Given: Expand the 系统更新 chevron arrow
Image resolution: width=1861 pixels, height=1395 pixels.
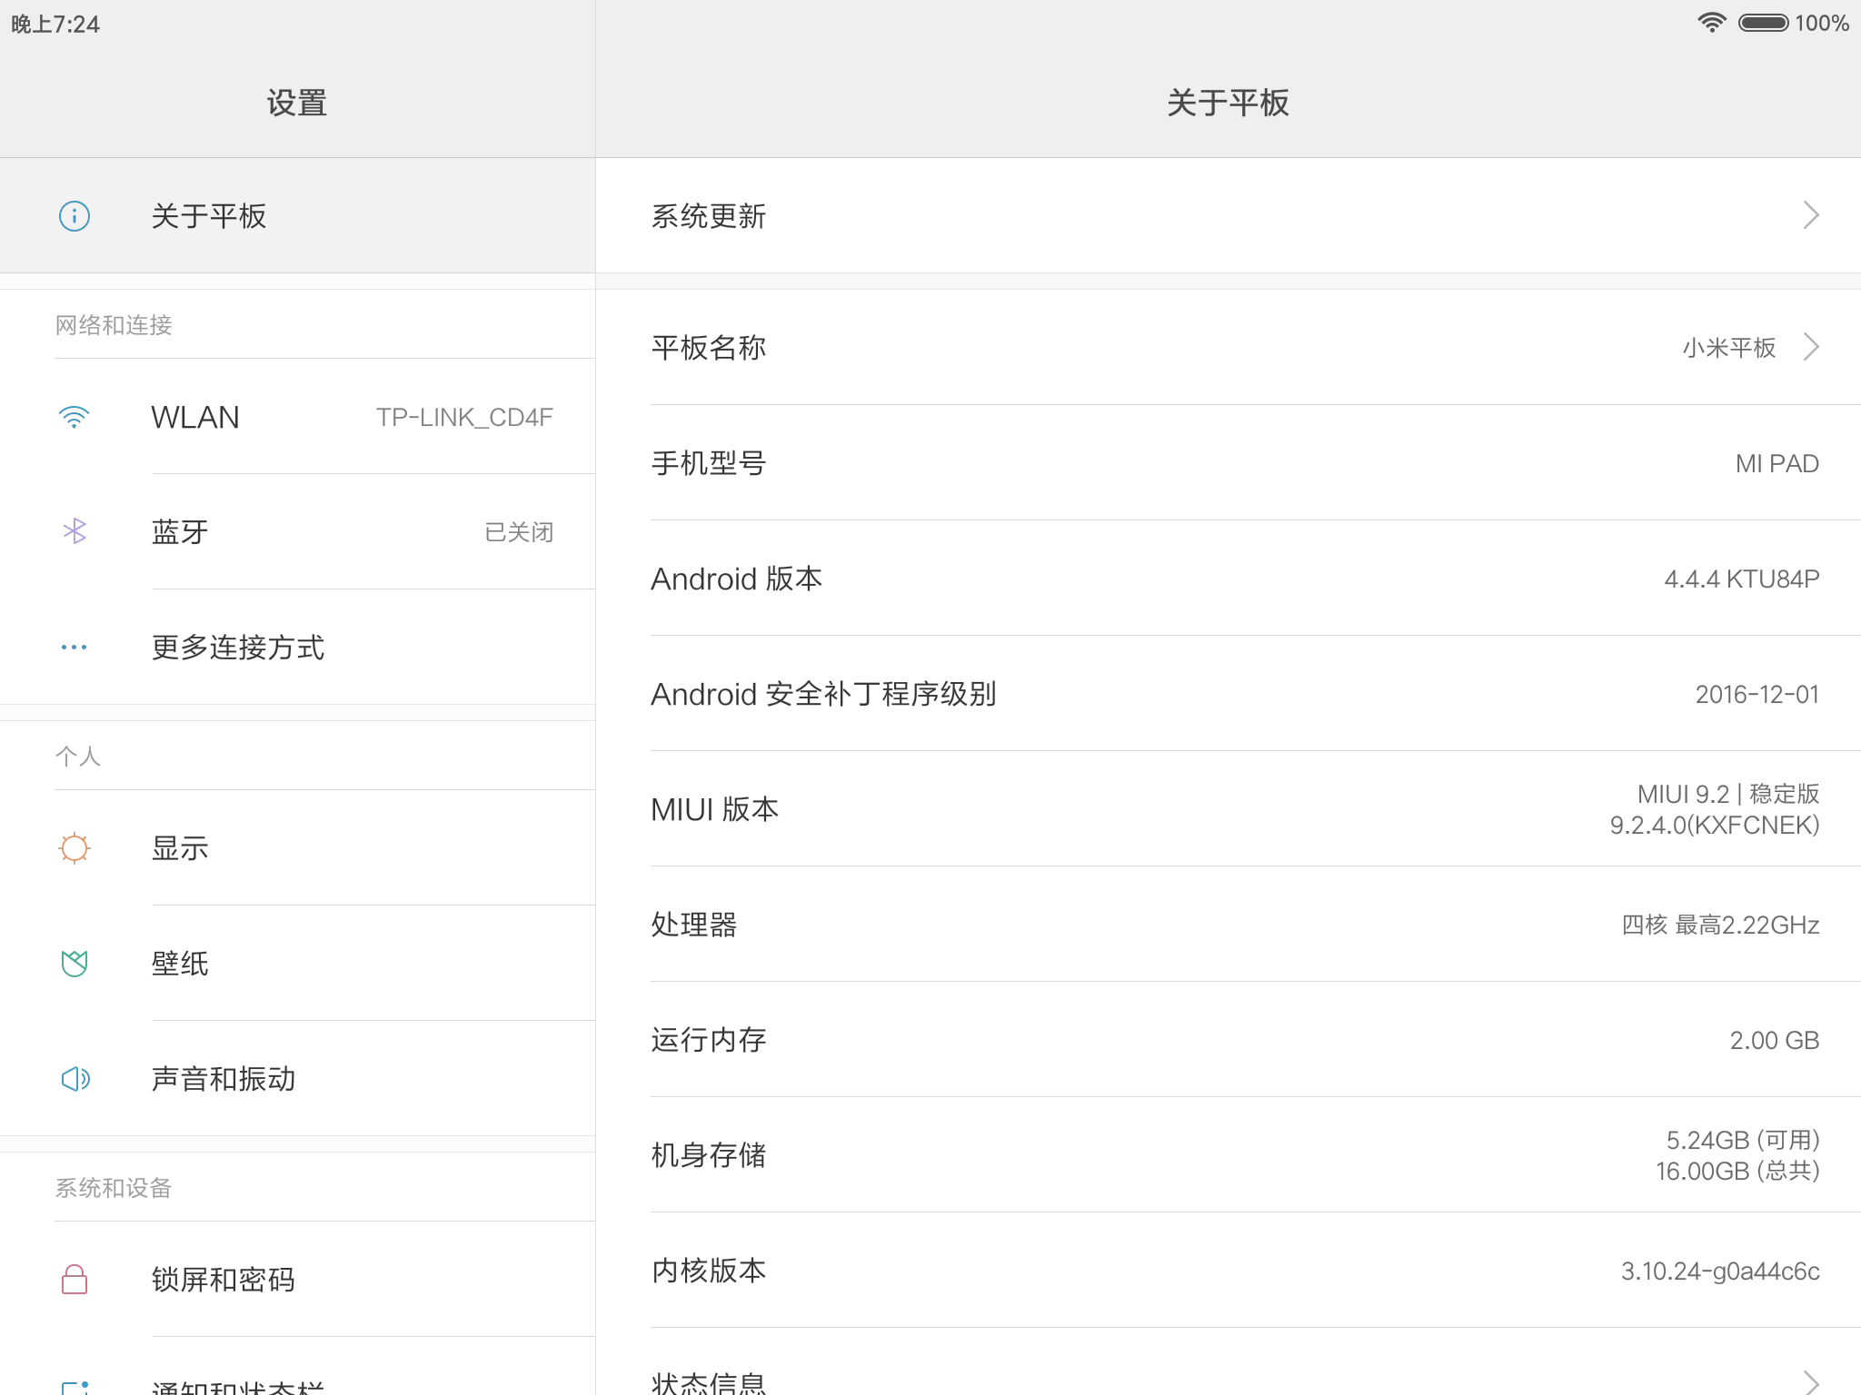Looking at the screenshot, I should pyautogui.click(x=1811, y=216).
